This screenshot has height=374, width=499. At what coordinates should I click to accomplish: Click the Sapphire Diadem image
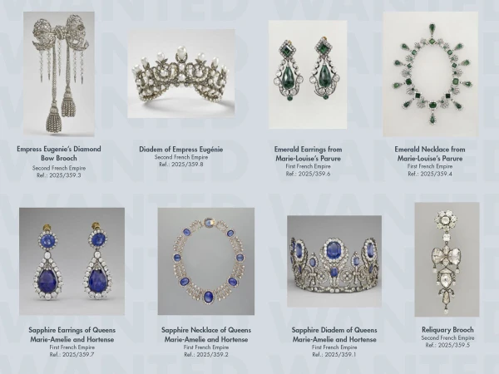click(334, 261)
